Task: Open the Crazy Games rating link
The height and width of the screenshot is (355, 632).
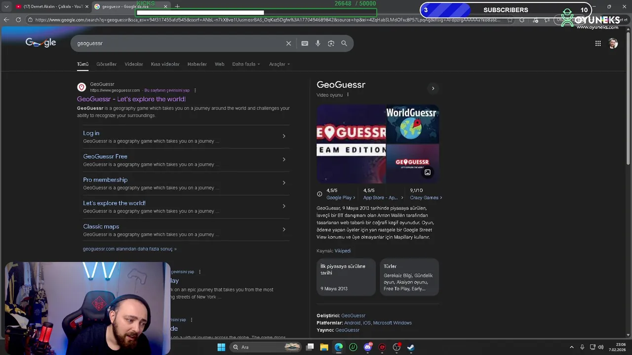Action: [426, 198]
